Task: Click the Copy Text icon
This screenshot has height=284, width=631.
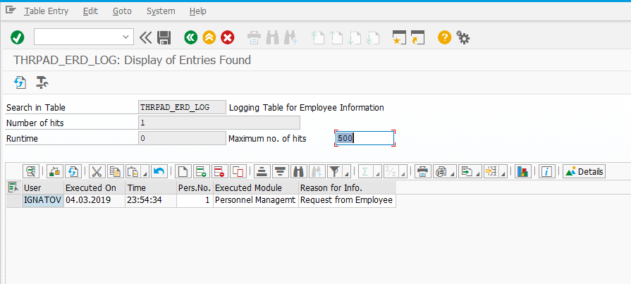Action: tap(116, 172)
